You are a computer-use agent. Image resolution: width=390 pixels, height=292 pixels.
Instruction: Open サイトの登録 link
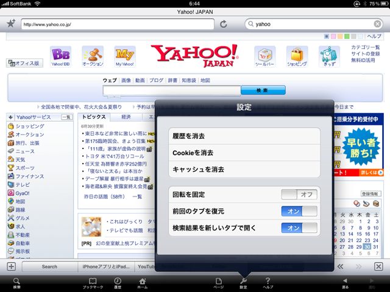tap(366, 54)
